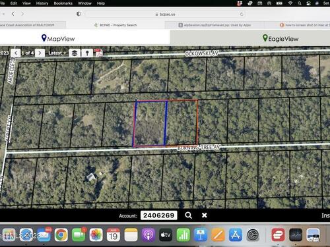Click the 1 of 4 image counter
330x247 pixels.
point(28,53)
